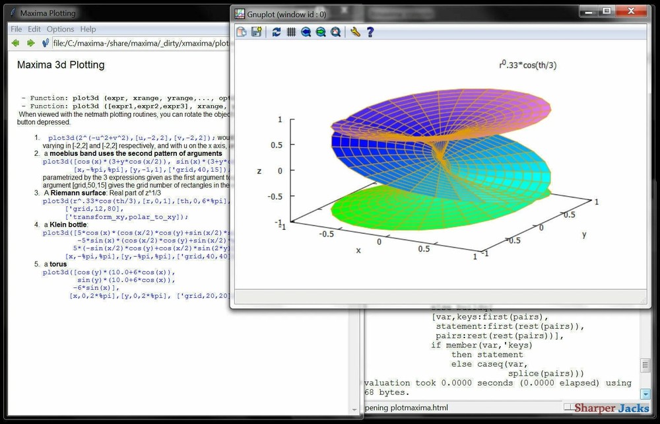
Task: Copy the plot to clipboard
Action: tap(241, 32)
